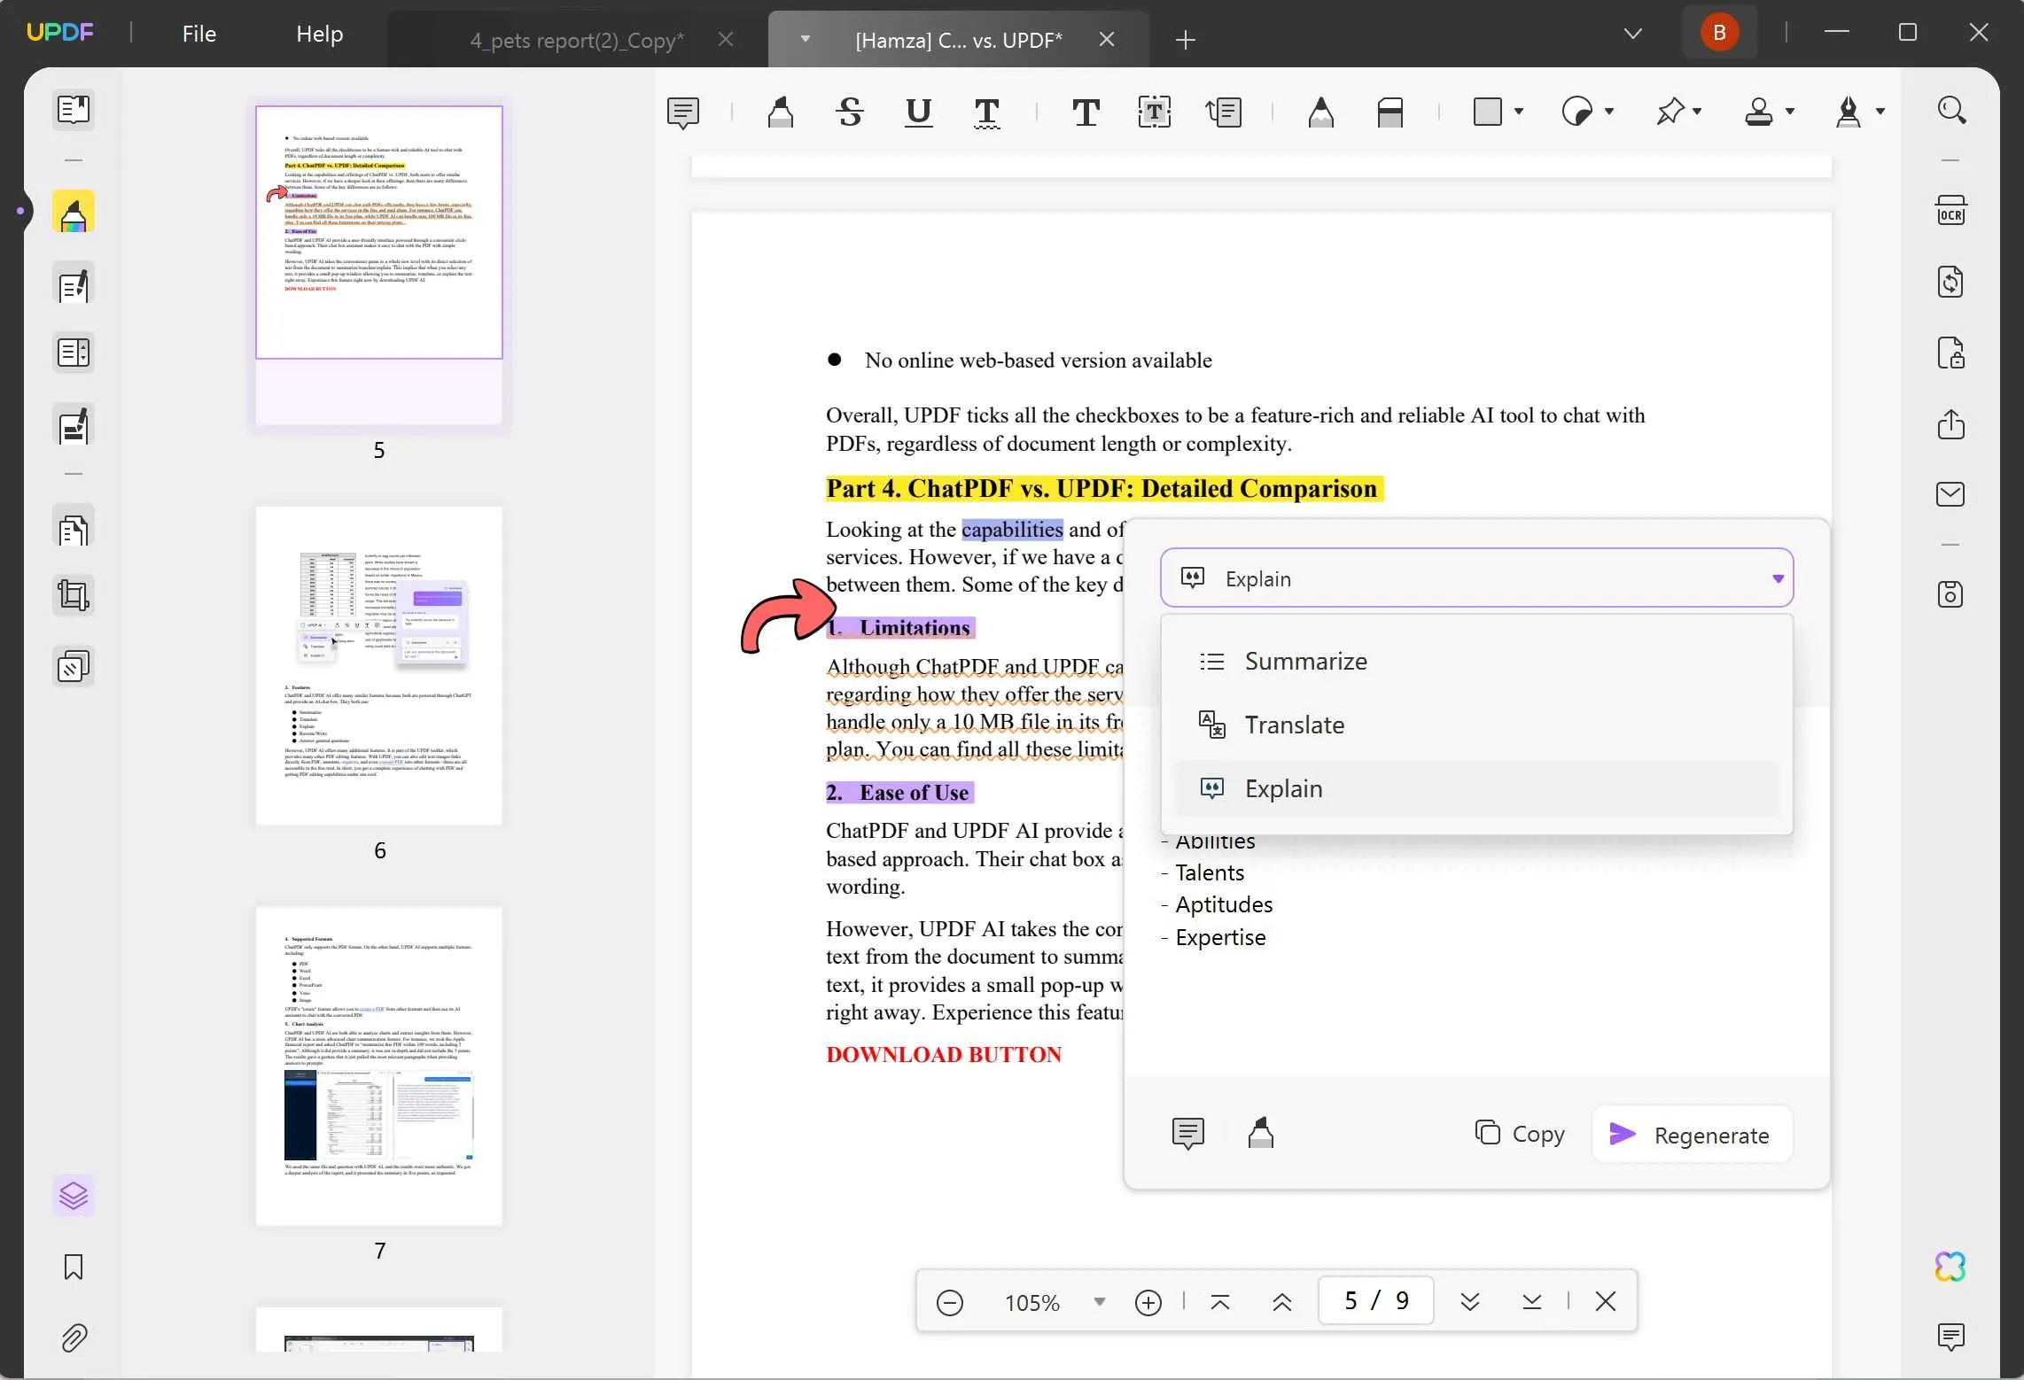This screenshot has width=2024, height=1380.
Task: Click the underline text tool
Action: tap(918, 111)
